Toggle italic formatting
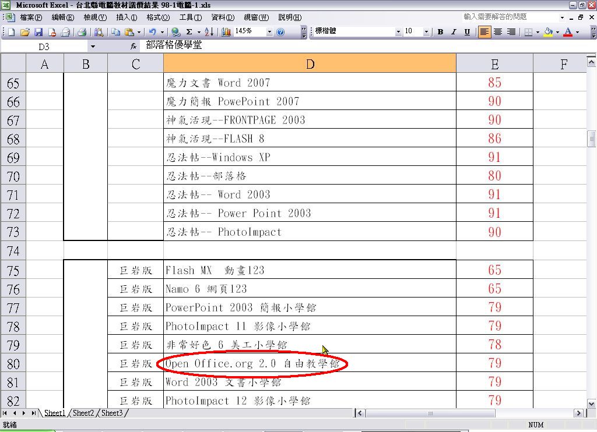 pyautogui.click(x=454, y=32)
